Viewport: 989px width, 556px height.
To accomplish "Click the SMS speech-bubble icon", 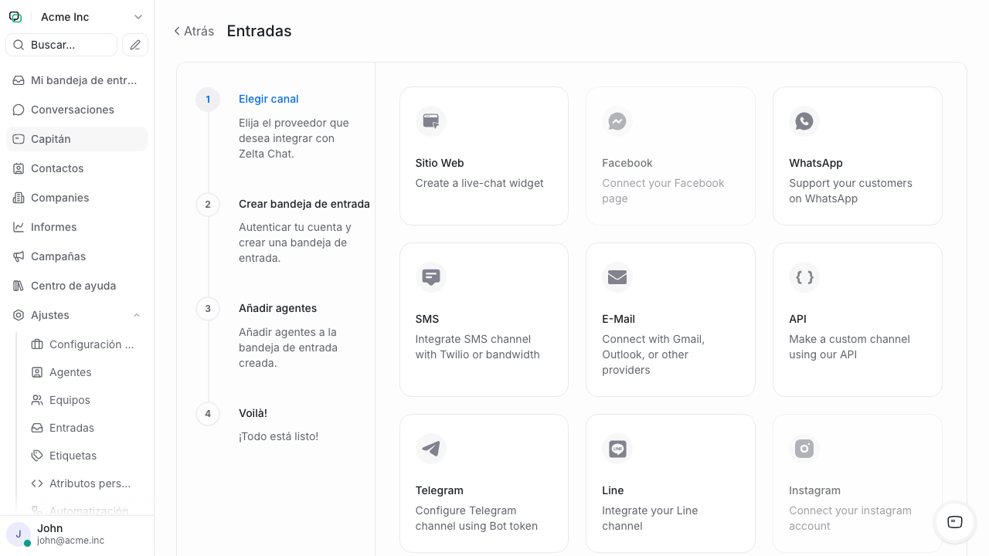I will [431, 277].
